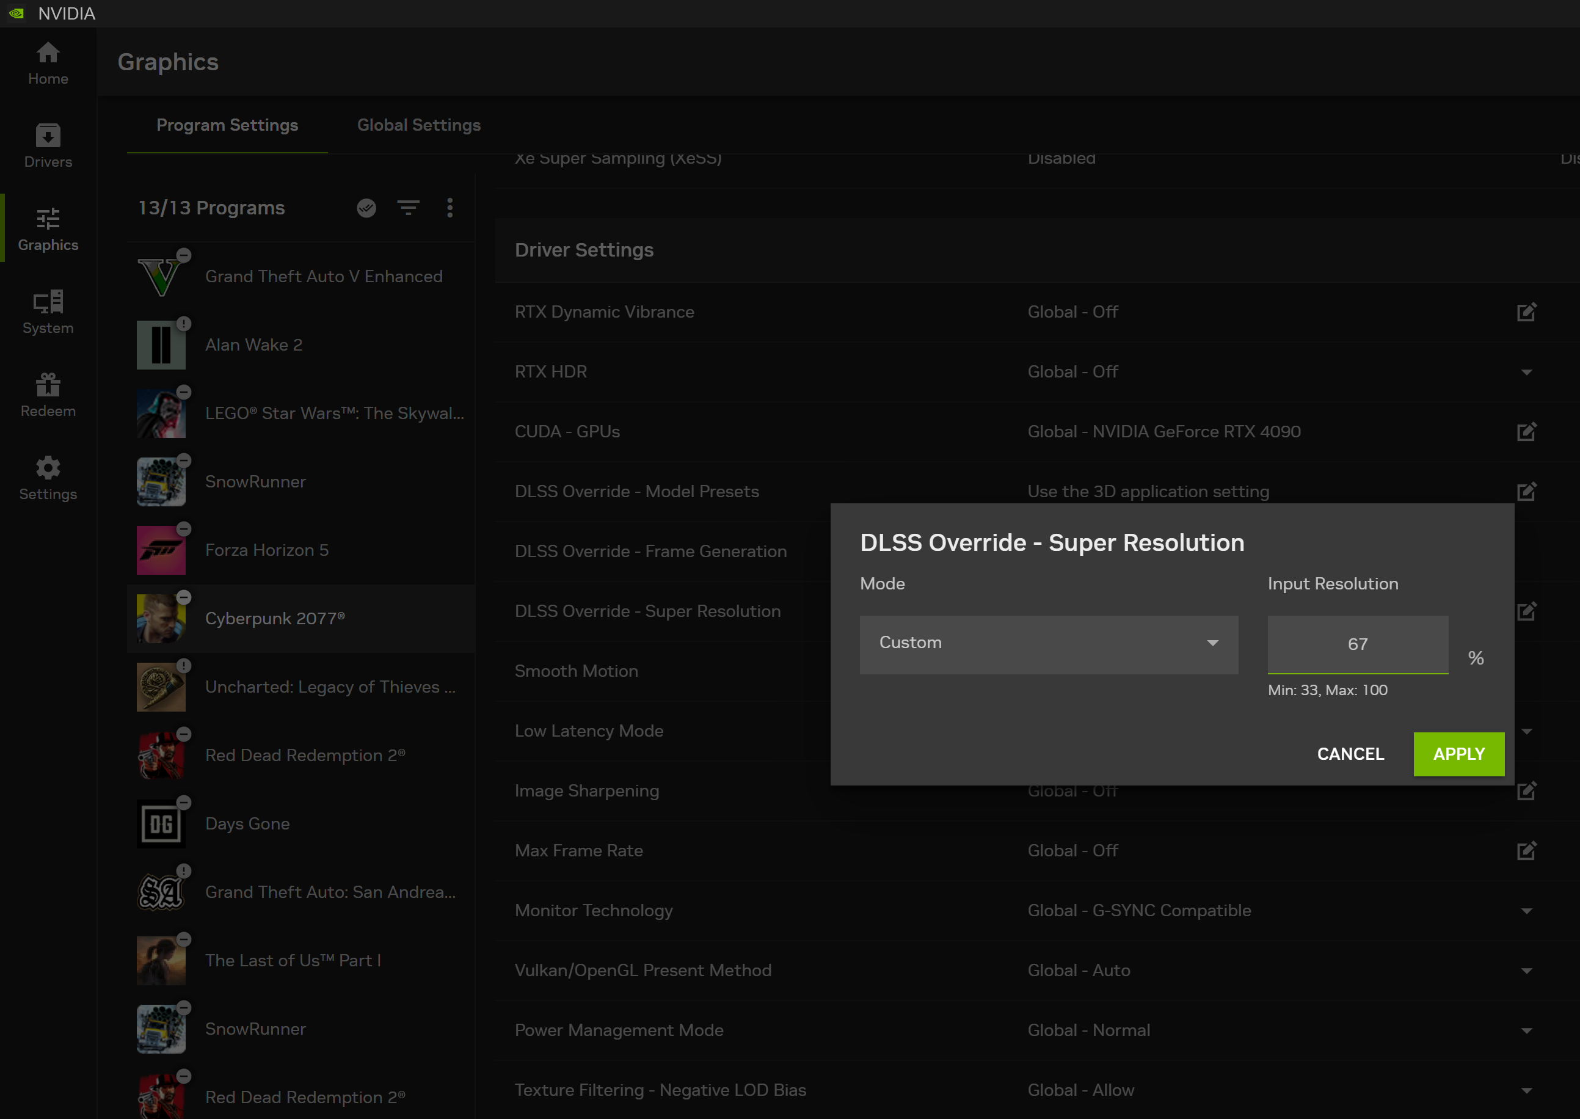Open the Mode Custom dropdown
Image resolution: width=1580 pixels, height=1119 pixels.
(1048, 644)
